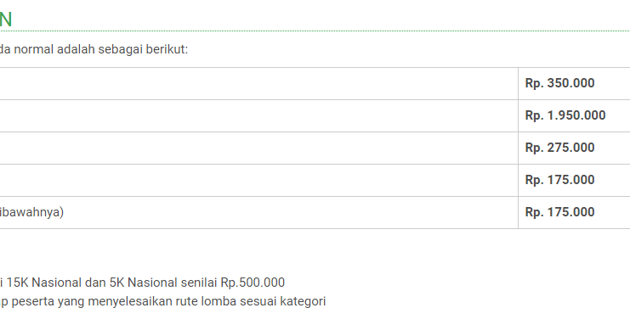Click the blank description cell beside Rp. 350.000
Viewport: 630px width, 336px height.
(259, 83)
